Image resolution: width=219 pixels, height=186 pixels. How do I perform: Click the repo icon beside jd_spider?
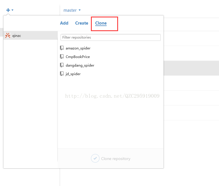click(x=62, y=74)
